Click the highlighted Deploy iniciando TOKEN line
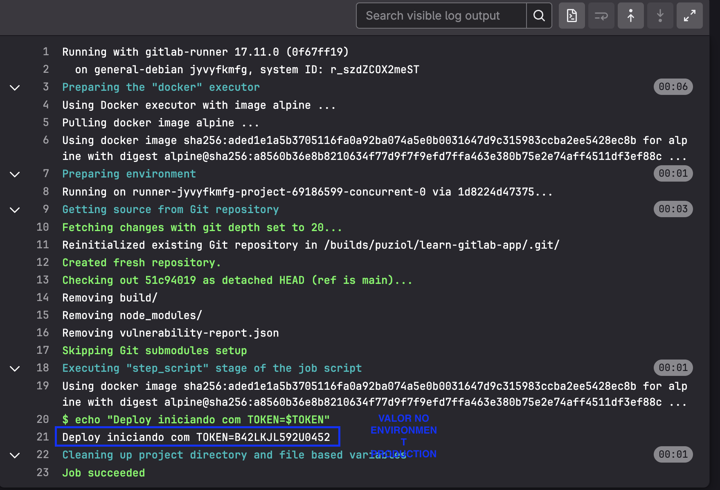Image resolution: width=720 pixels, height=490 pixels. pos(196,437)
